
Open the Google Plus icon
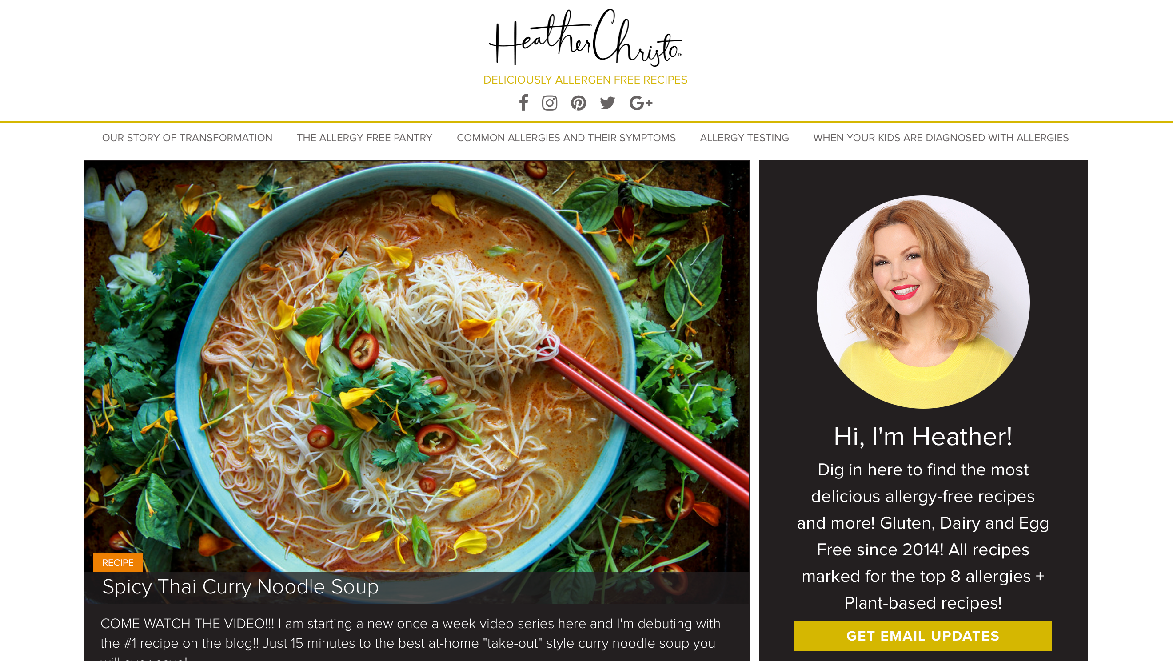(x=641, y=103)
